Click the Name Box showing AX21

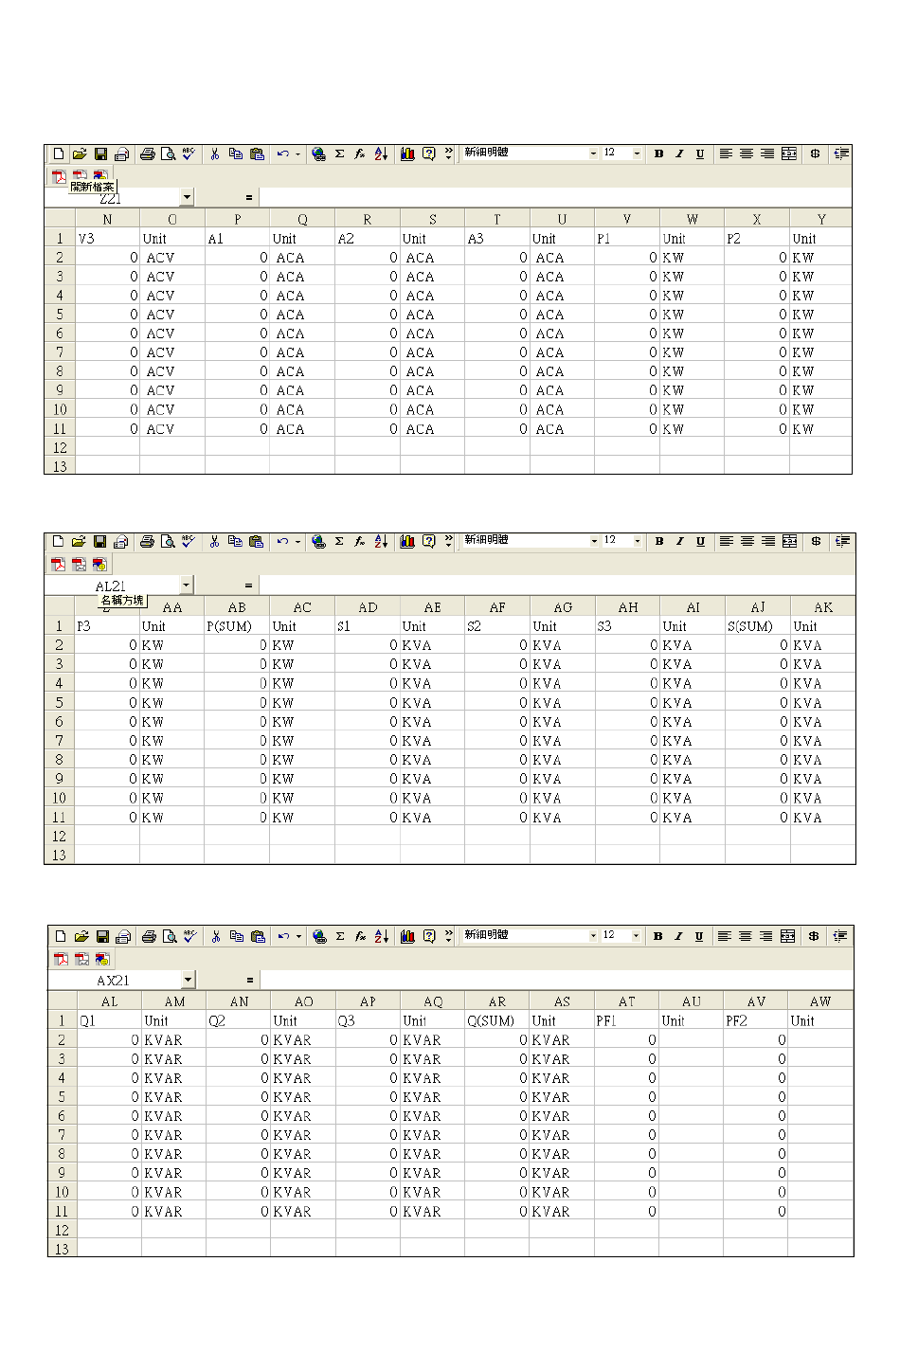(115, 980)
